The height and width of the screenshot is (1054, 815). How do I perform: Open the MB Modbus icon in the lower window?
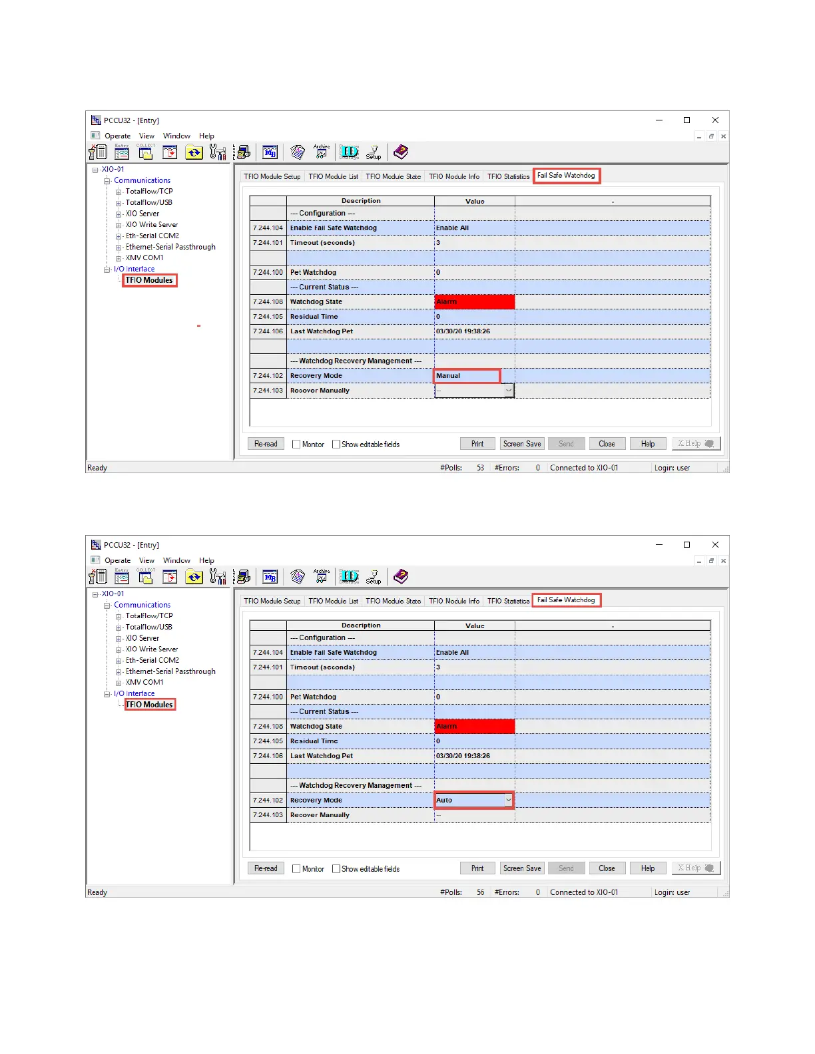tap(270, 577)
